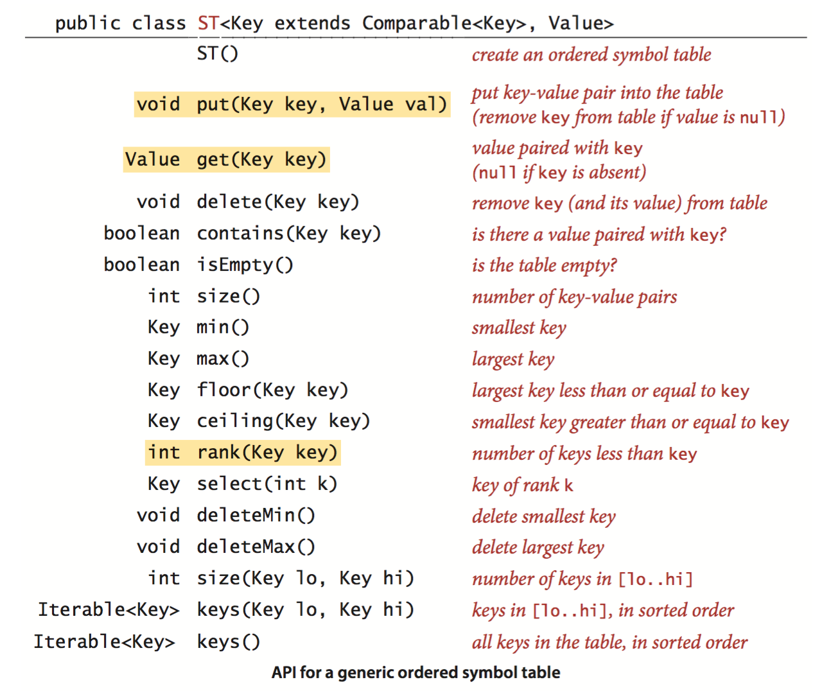Click '(null if key is absent)' note

(x=559, y=172)
